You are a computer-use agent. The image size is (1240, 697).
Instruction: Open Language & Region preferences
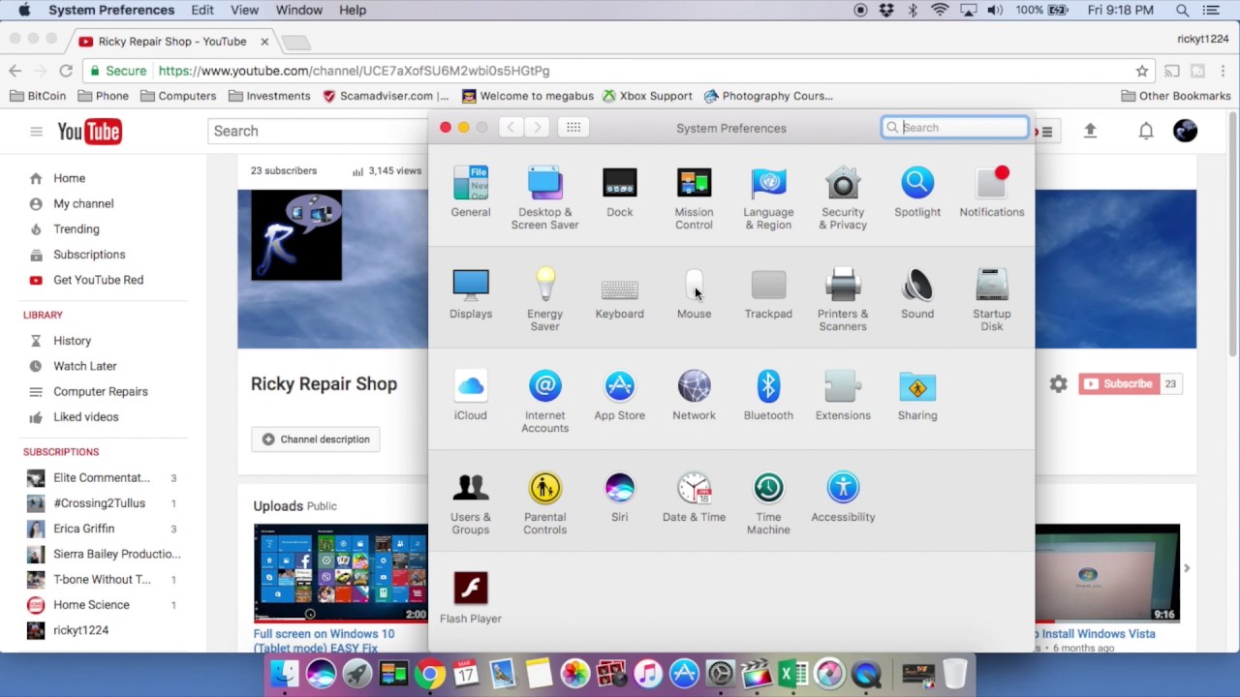pyautogui.click(x=768, y=197)
